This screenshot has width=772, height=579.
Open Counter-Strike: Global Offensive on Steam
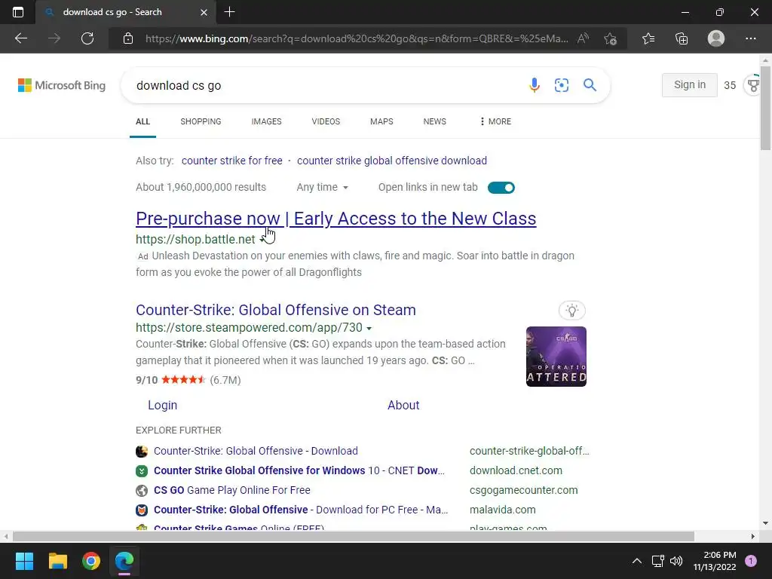pyautogui.click(x=276, y=310)
